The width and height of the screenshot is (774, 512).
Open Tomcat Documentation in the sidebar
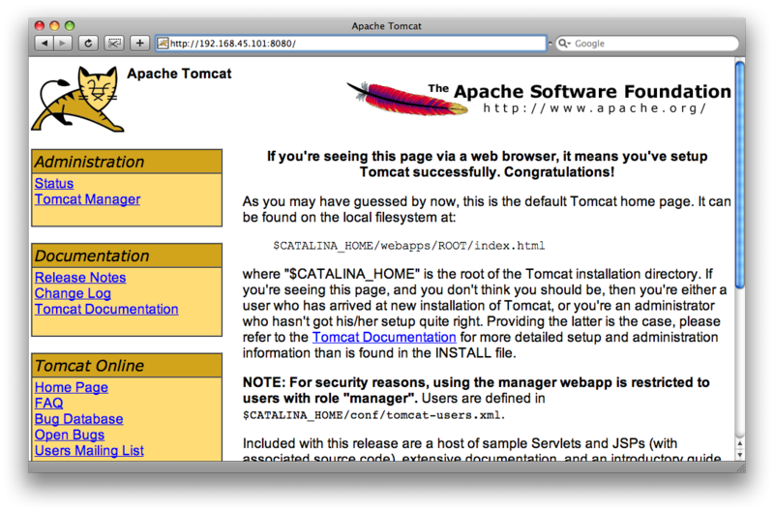[106, 309]
